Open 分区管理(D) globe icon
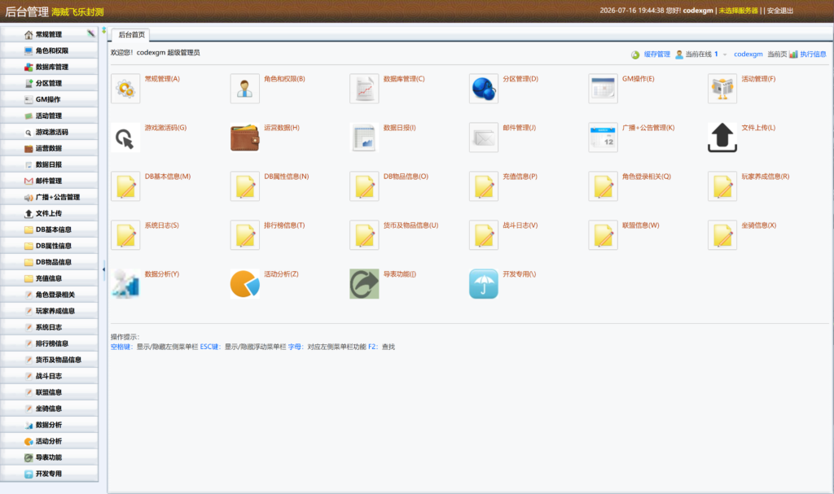Viewport: 834px width, 494px height. (x=484, y=88)
